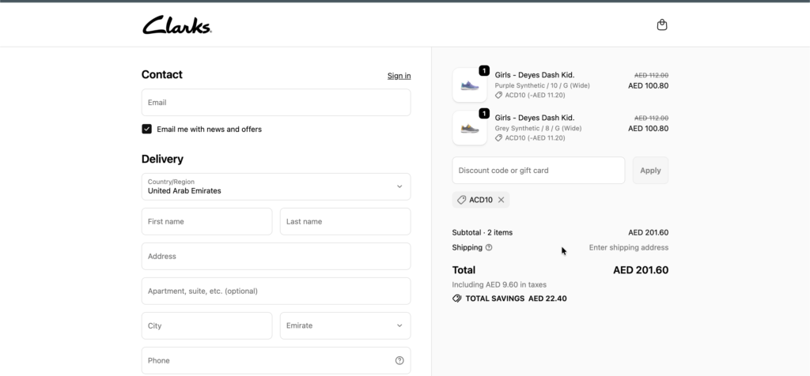Select the Address input field
The image size is (810, 376).
[x=276, y=257]
